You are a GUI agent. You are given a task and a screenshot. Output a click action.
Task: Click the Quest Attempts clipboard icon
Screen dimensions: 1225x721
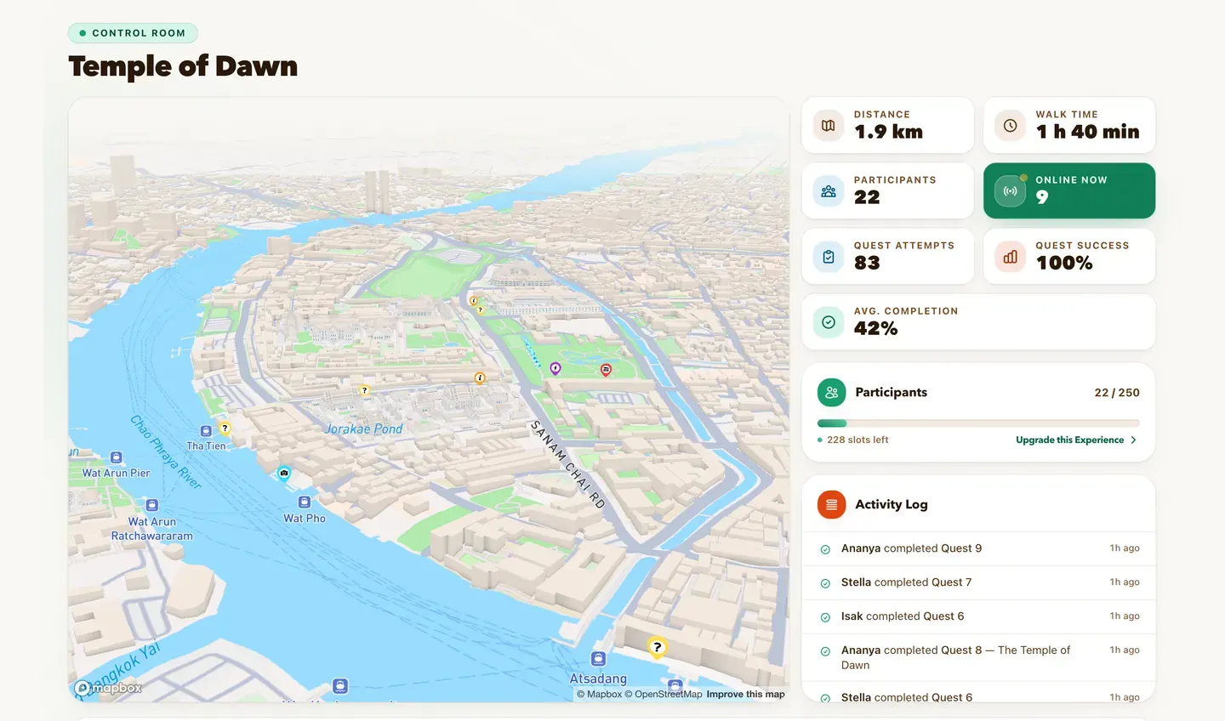pos(829,257)
